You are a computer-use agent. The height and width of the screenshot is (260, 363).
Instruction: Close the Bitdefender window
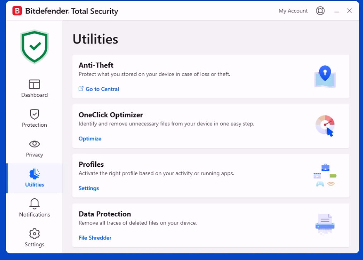coord(349,11)
